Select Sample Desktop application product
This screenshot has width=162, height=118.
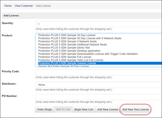coord(100,51)
